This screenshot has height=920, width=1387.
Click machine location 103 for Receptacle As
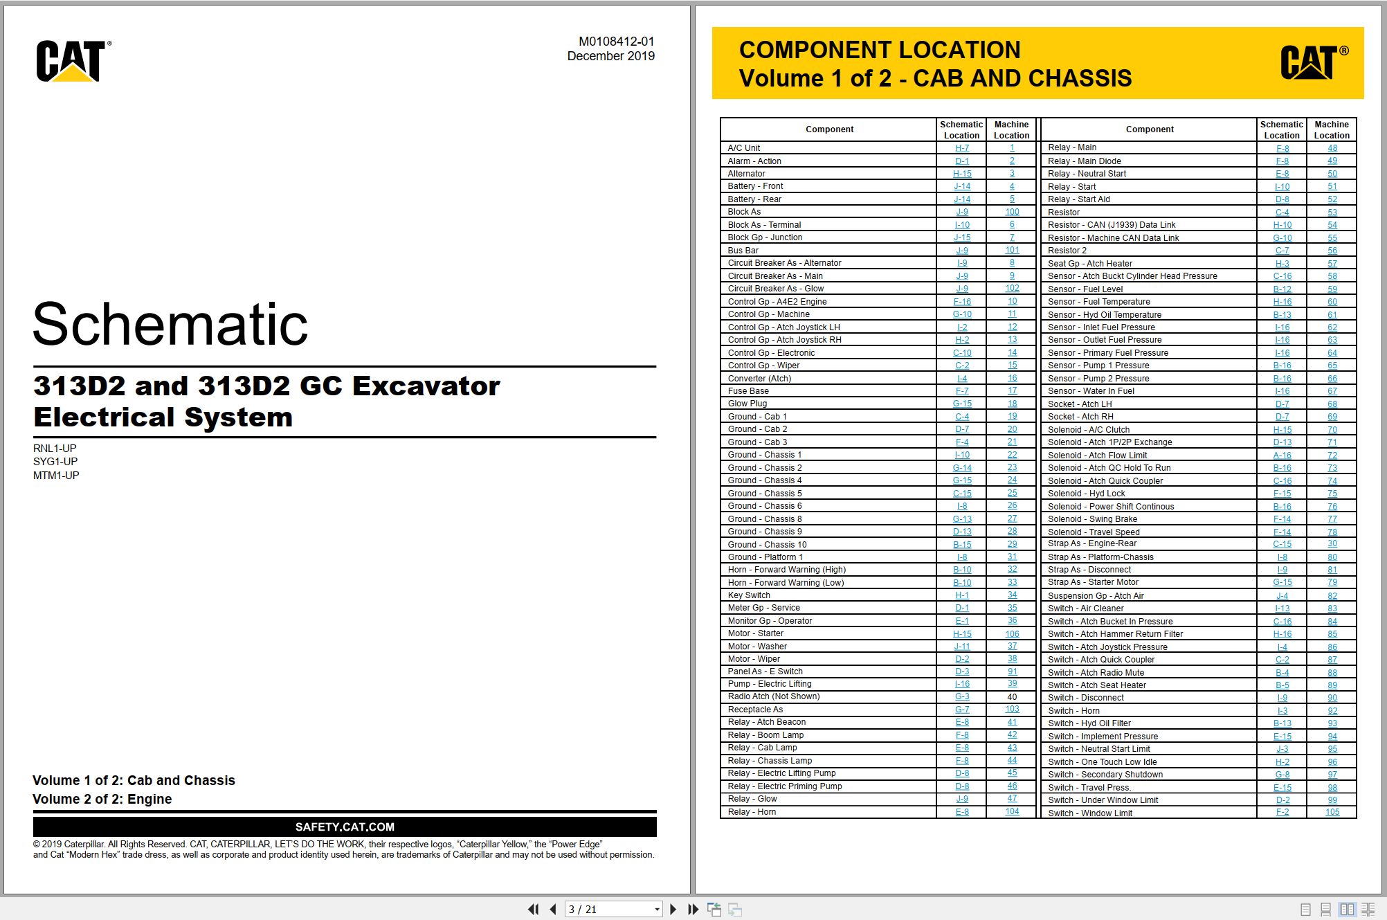(x=1012, y=710)
